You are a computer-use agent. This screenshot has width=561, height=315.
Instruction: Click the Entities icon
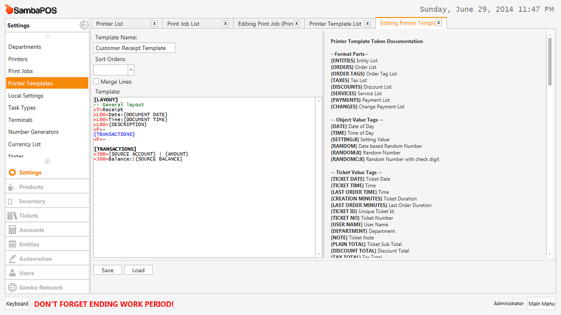(x=12, y=244)
